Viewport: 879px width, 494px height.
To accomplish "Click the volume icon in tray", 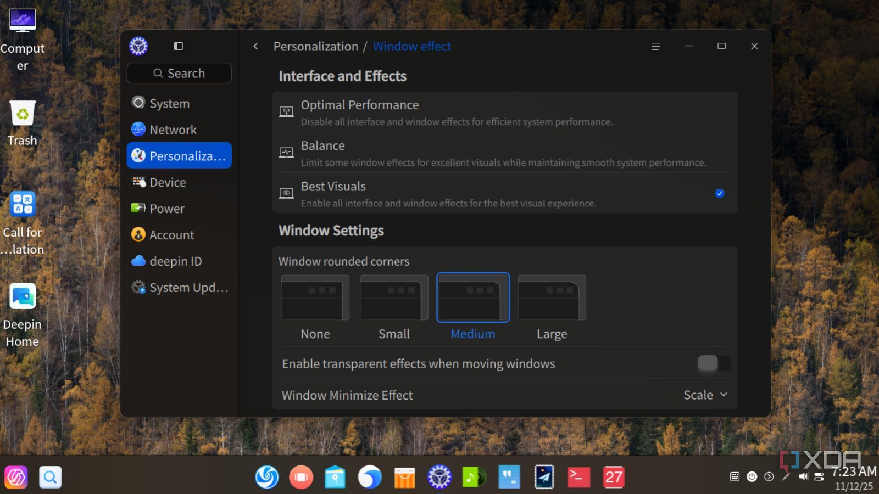I will coord(803,476).
